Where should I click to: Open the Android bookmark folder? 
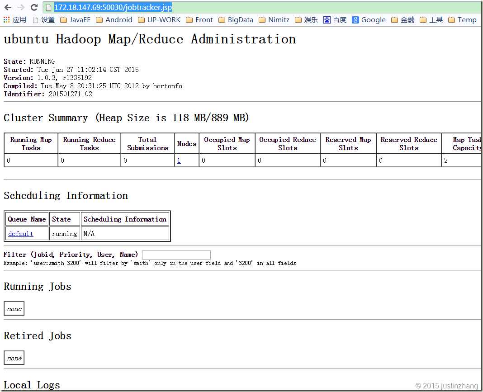click(x=114, y=20)
